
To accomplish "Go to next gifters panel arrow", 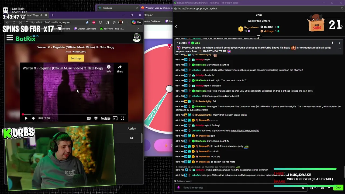I will coord(341,27).
